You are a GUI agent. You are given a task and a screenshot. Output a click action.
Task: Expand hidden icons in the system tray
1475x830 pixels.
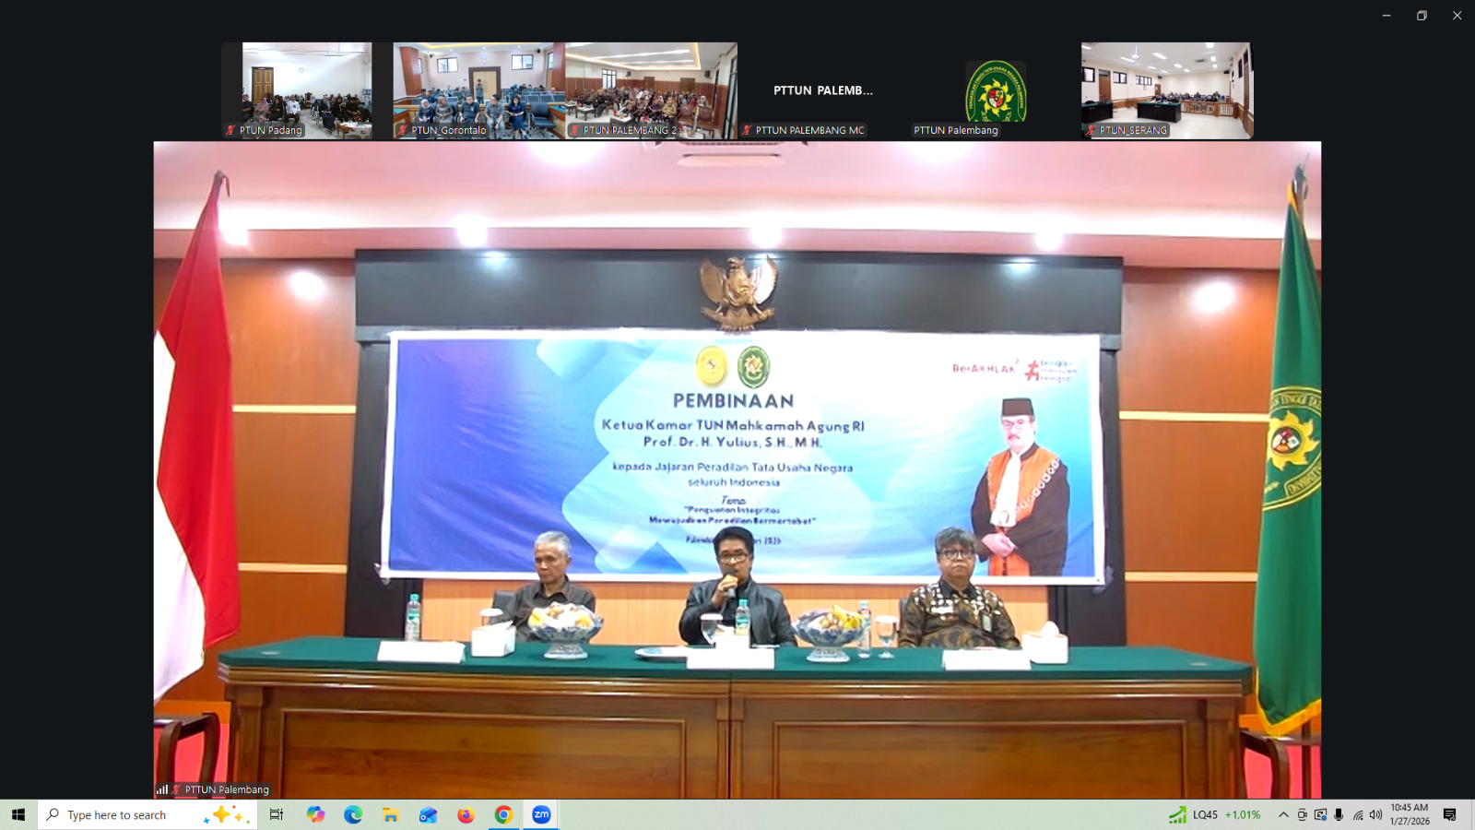coord(1283,814)
